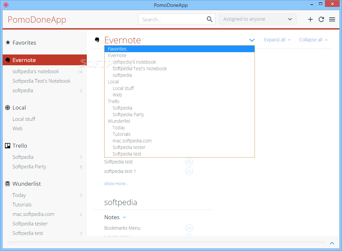This screenshot has height=251, width=342.
Task: Click the softpedia section heading
Action: tap(121, 202)
